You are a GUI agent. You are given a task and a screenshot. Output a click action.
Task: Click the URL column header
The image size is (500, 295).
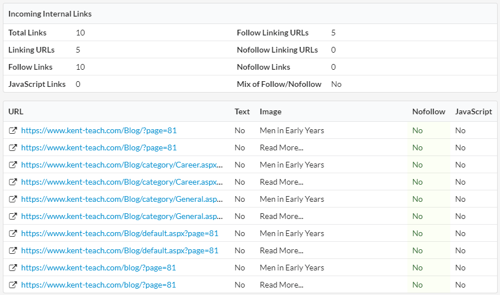coord(15,111)
